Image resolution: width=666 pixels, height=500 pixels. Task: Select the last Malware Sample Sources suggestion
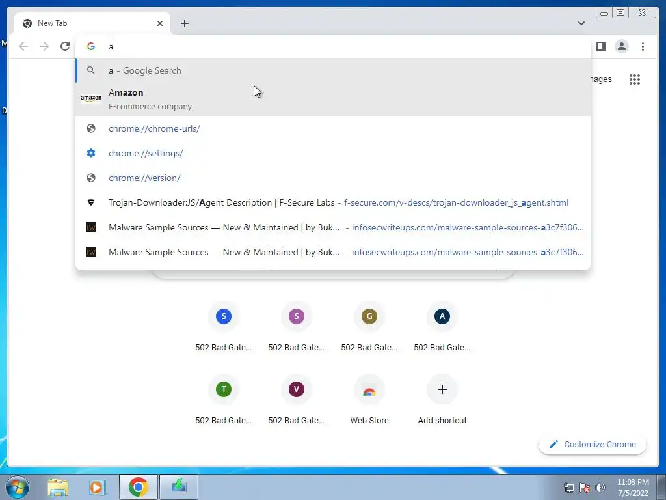pyautogui.click(x=333, y=252)
